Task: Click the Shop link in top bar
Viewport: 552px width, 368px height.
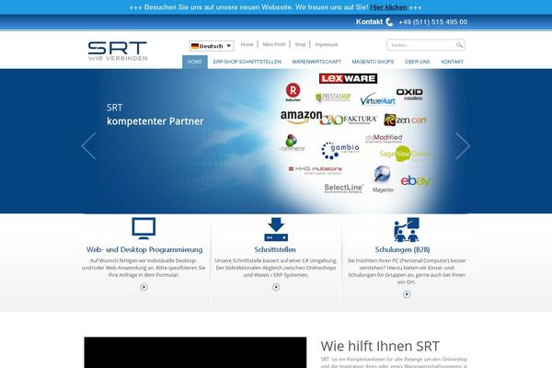Action: (x=300, y=44)
